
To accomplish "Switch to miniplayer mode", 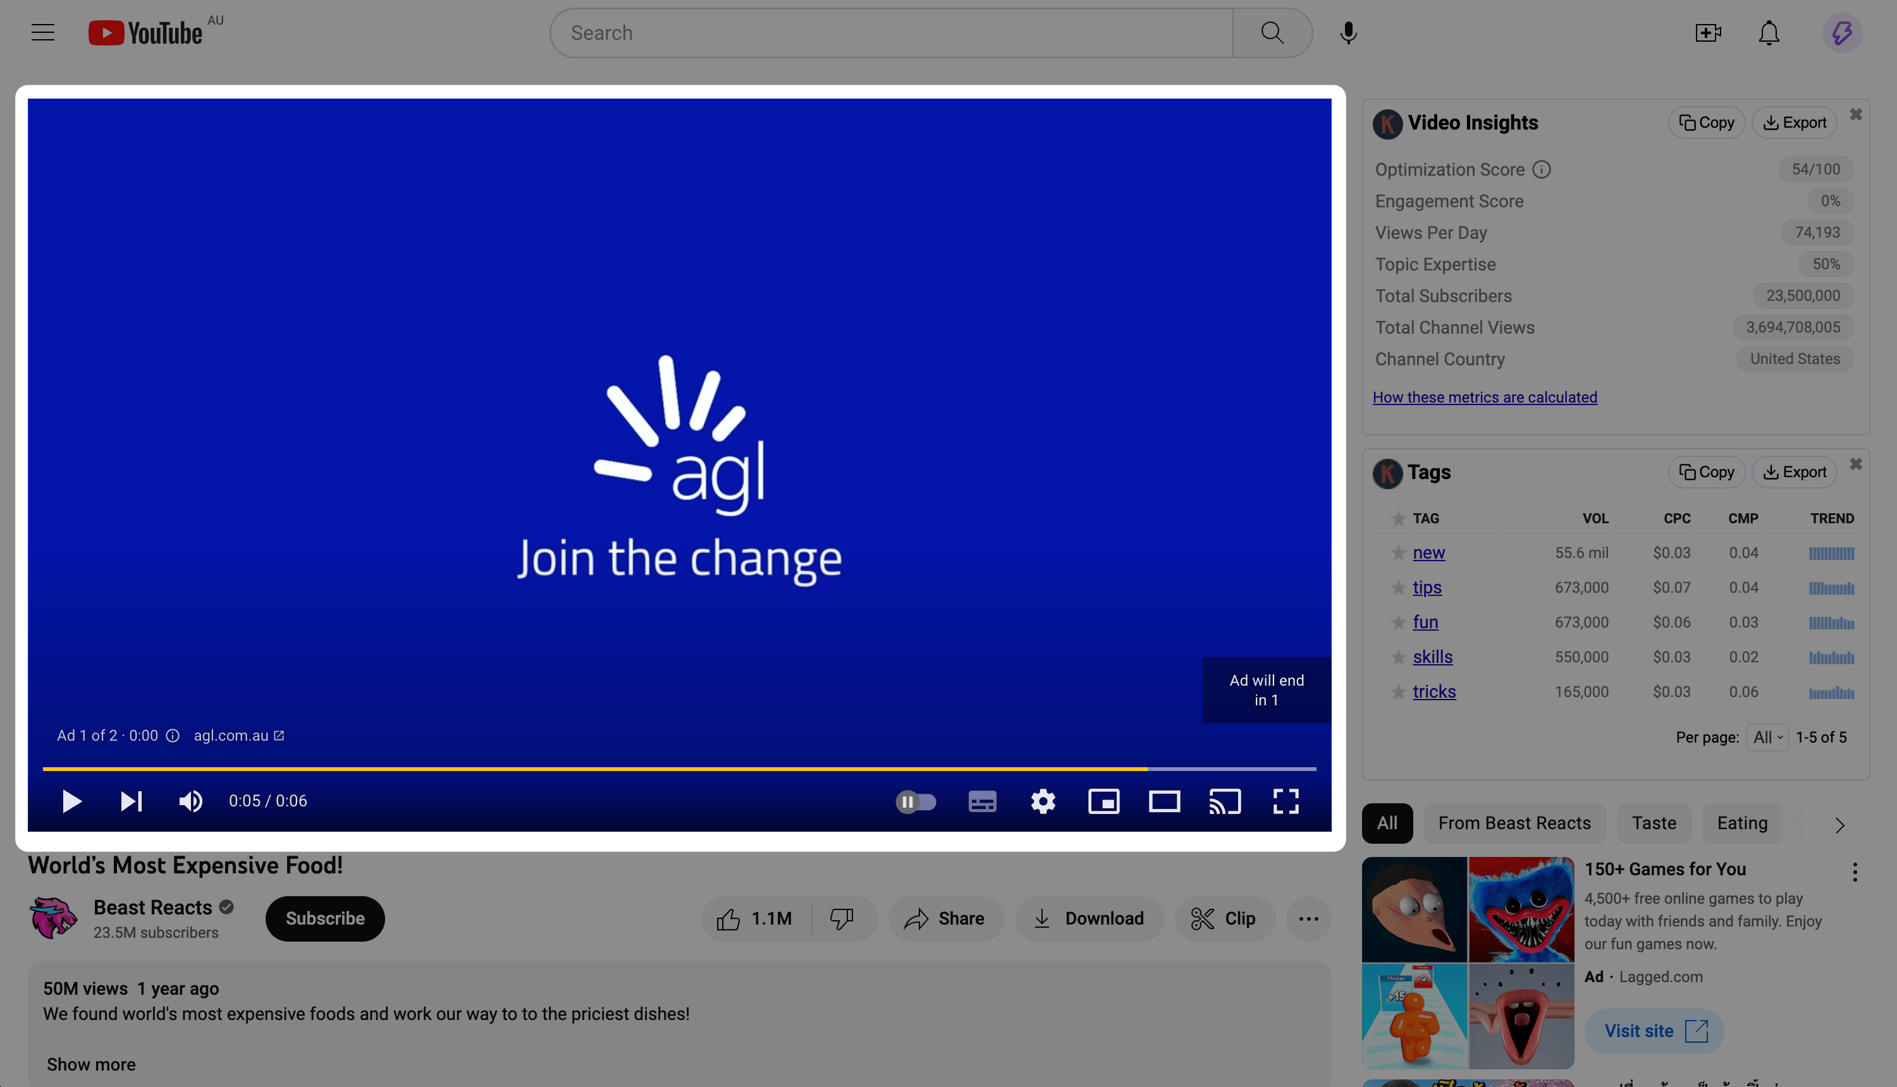I will pos(1104,801).
